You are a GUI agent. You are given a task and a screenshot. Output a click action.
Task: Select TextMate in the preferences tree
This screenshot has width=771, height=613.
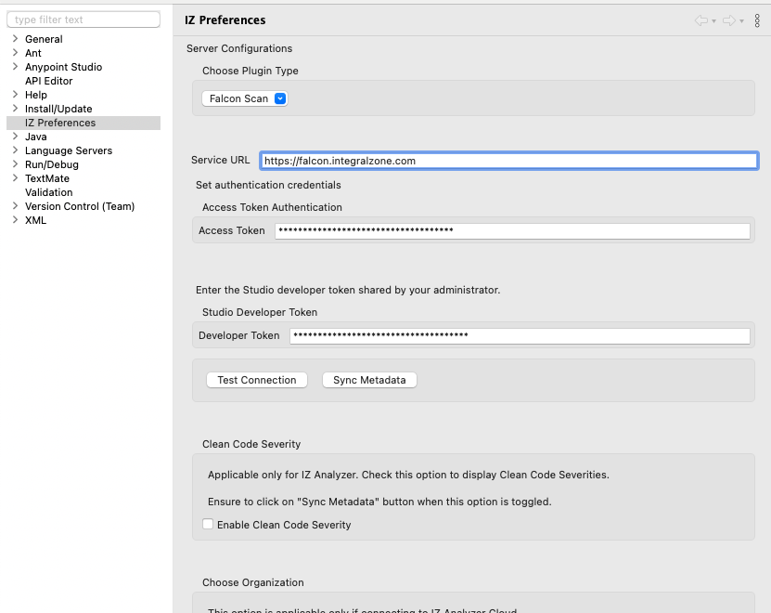pyautogui.click(x=47, y=178)
